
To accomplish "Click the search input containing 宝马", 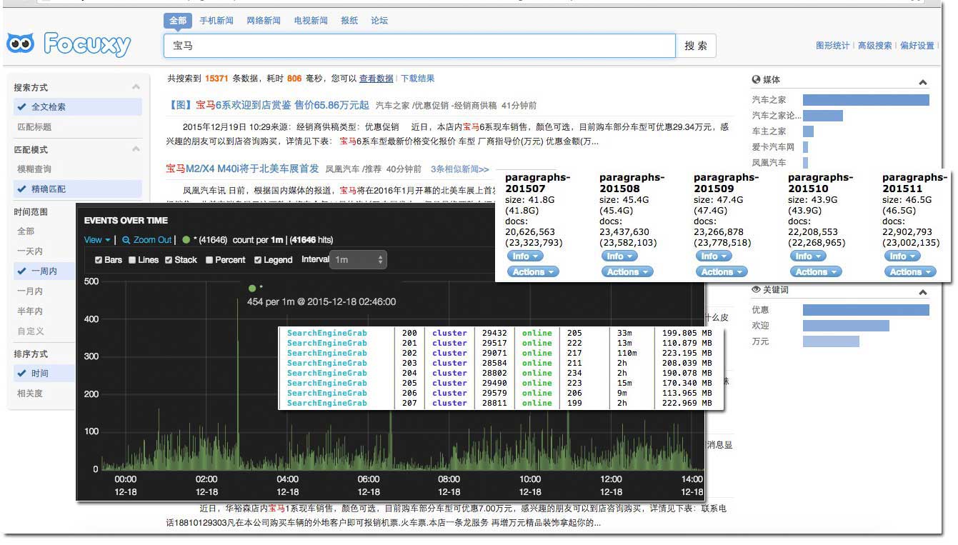I will [419, 46].
